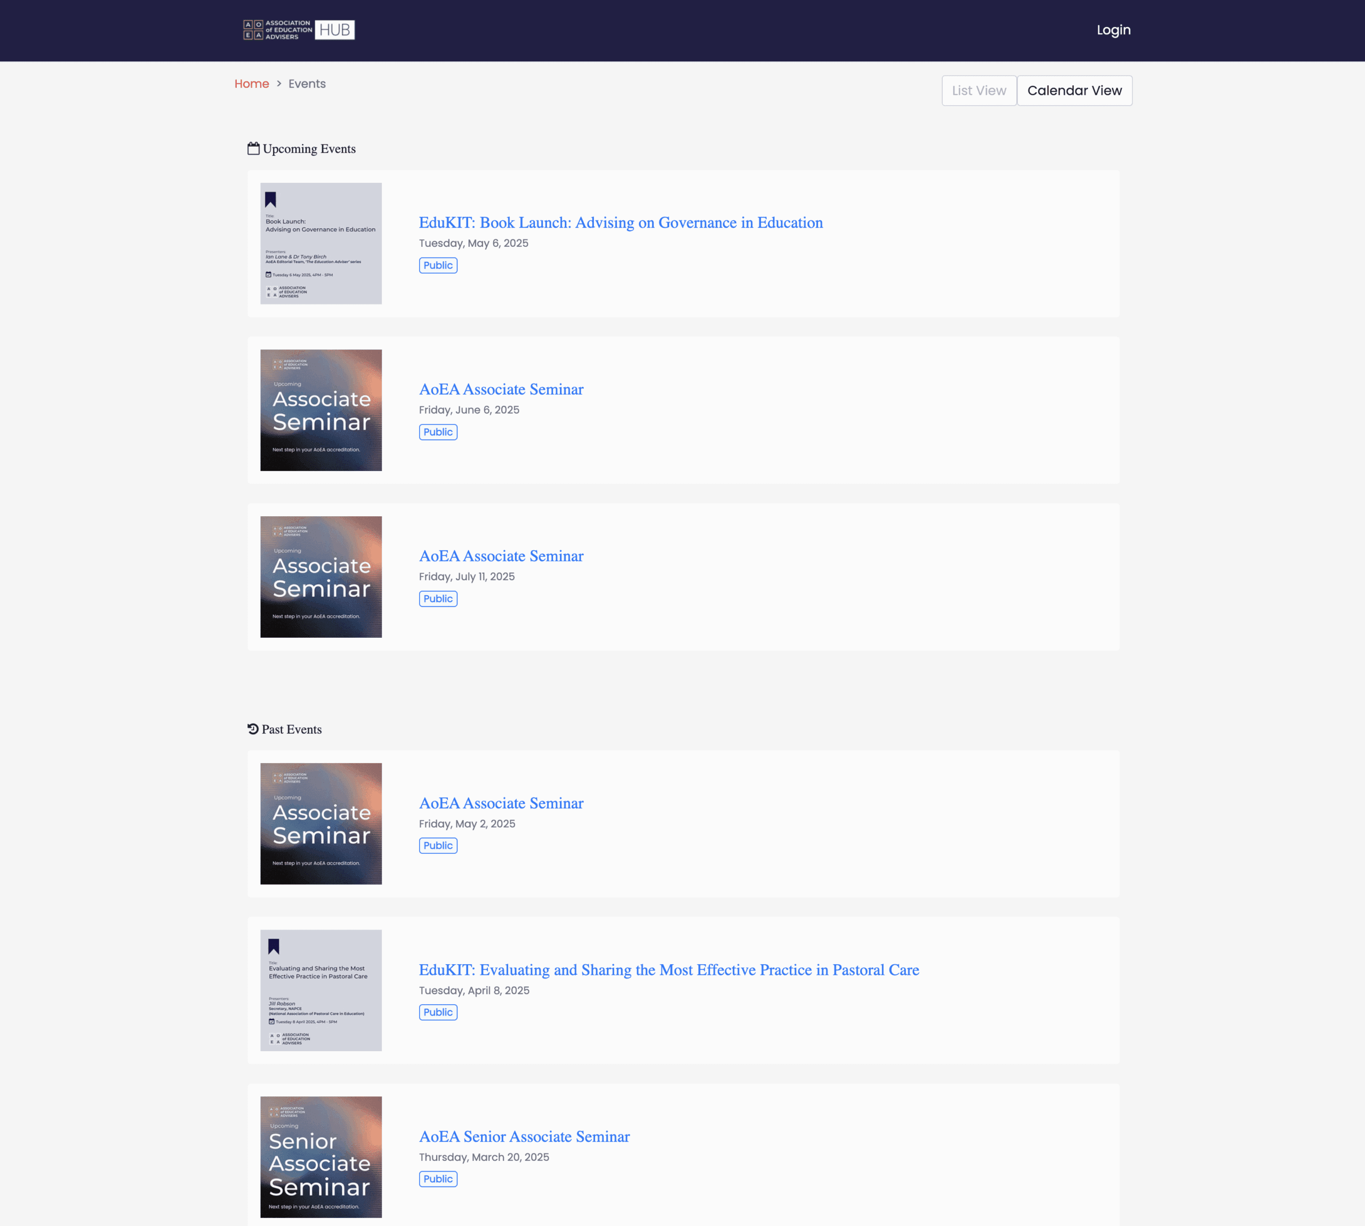Click the June 6 Associate Seminar thumbnail
1365x1226 pixels.
point(321,410)
